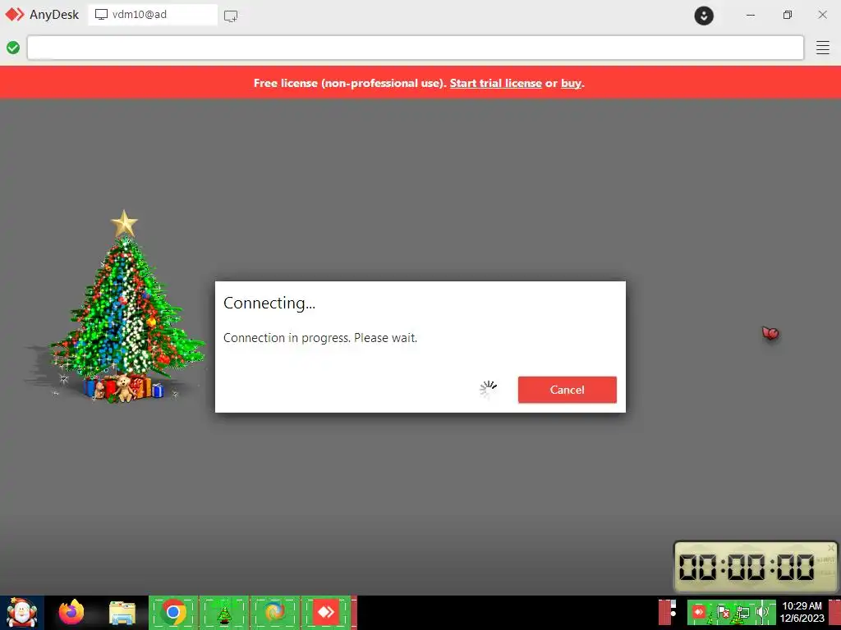Close the digital timer widget
This screenshot has height=630, width=841.
(830, 547)
